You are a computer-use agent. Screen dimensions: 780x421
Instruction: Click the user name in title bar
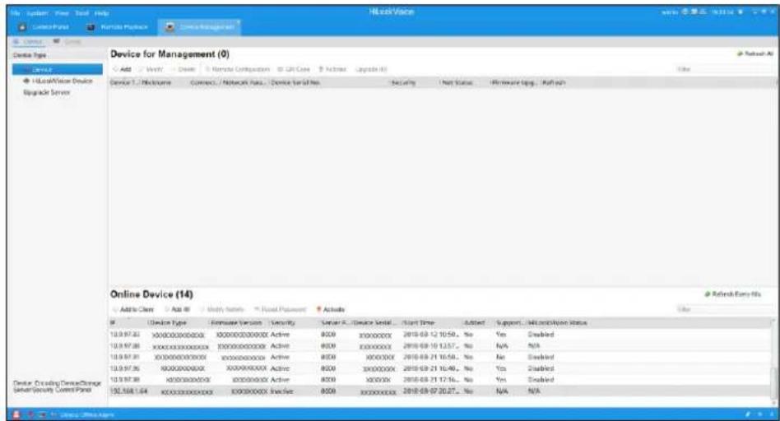(669, 12)
